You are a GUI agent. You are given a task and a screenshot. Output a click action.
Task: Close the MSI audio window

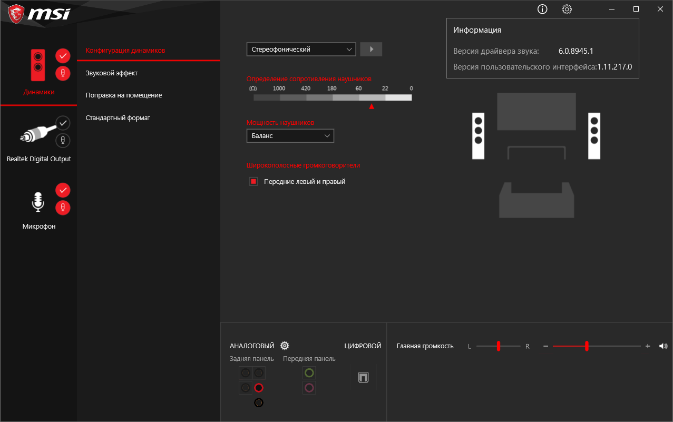click(x=660, y=9)
